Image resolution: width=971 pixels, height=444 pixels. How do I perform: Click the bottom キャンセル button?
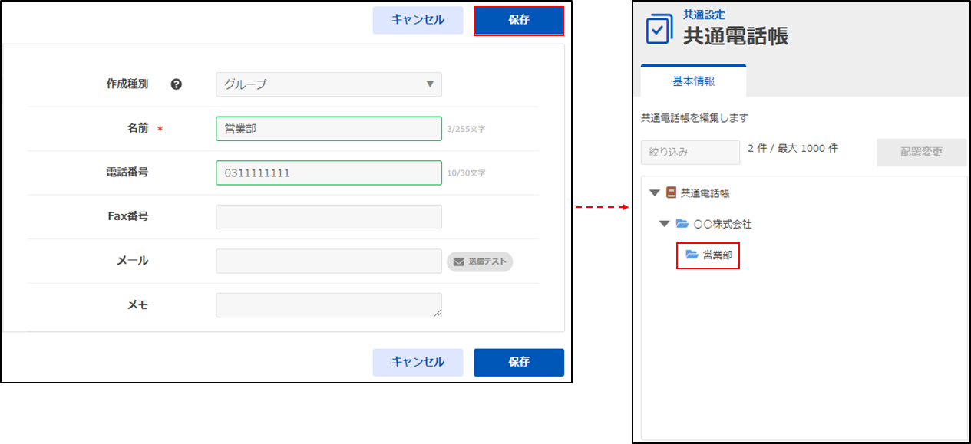pyautogui.click(x=418, y=362)
